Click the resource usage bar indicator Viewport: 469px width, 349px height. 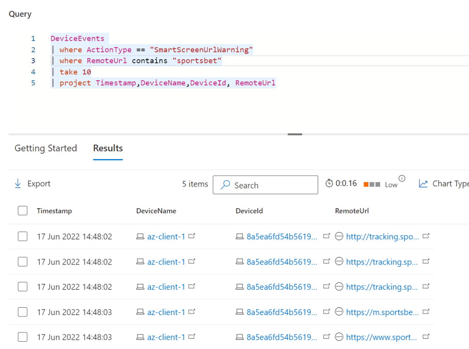pos(372,184)
